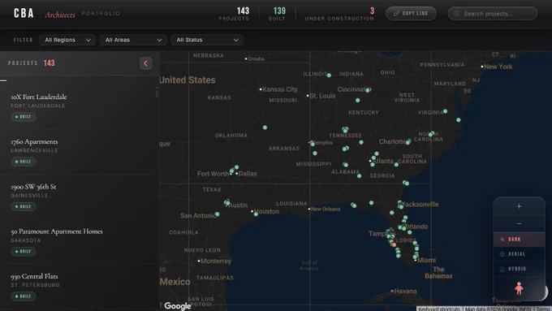Zoom out the map with minus
This screenshot has height=311, width=552.
(519, 223)
